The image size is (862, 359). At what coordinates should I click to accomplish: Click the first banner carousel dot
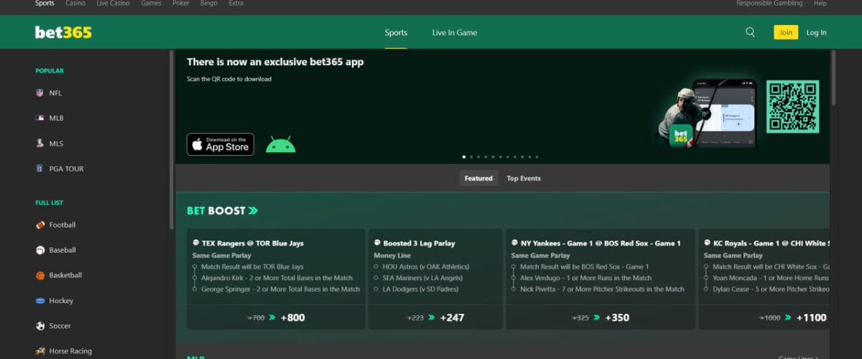tap(464, 157)
